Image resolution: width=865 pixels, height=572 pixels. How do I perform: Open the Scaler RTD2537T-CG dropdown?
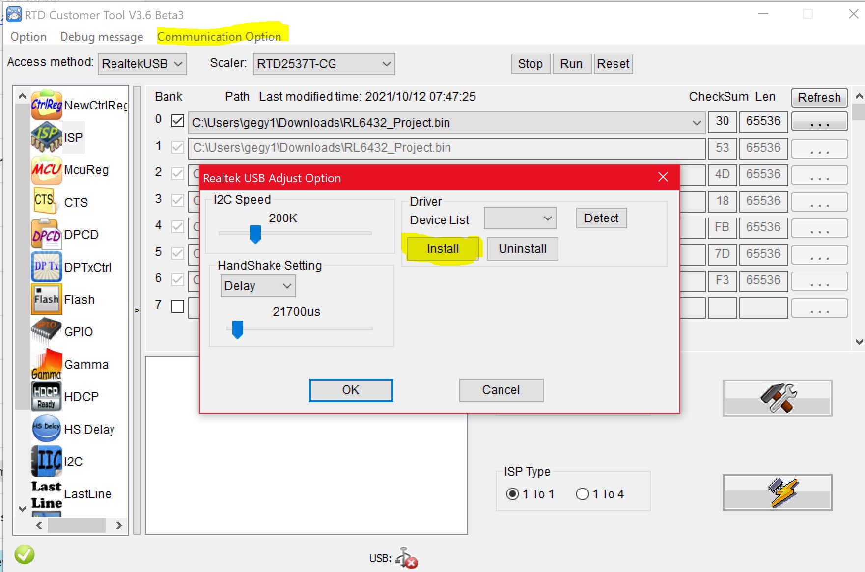(x=324, y=64)
